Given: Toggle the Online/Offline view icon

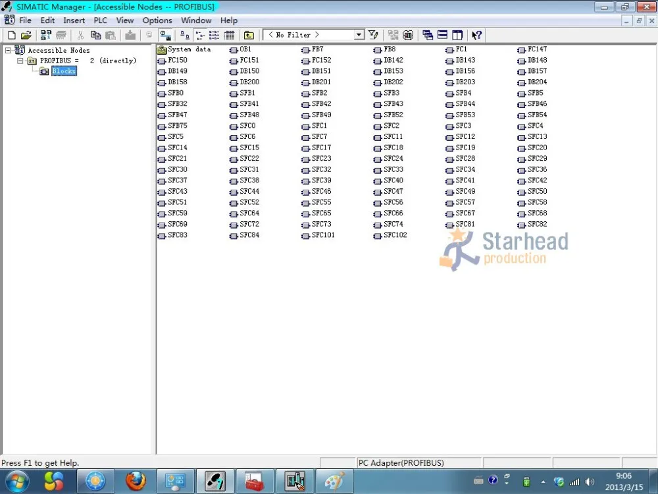Looking at the screenshot, I should [x=166, y=36].
